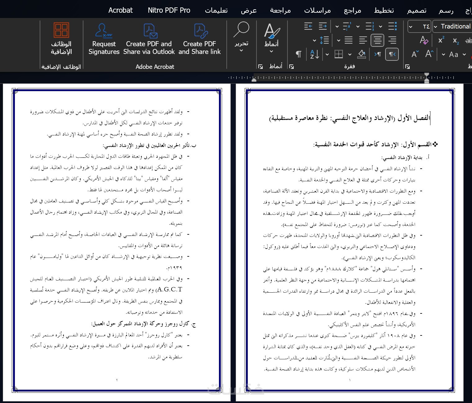Click the 'A.G.C.T' abbreviation in the text
This screenshot has width=472, height=403.
(x=169, y=290)
